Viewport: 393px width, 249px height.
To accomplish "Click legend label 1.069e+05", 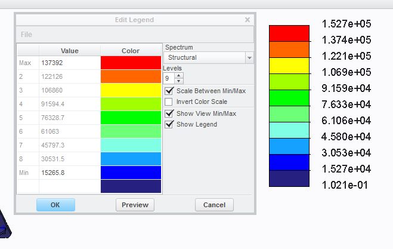I will click(x=346, y=72).
